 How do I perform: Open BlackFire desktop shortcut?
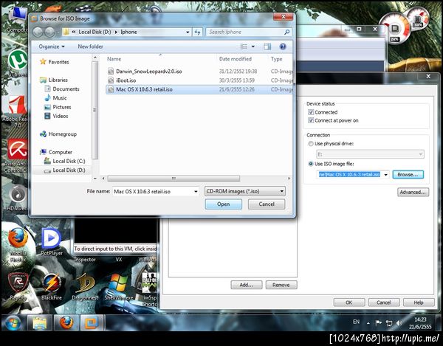tap(52, 286)
